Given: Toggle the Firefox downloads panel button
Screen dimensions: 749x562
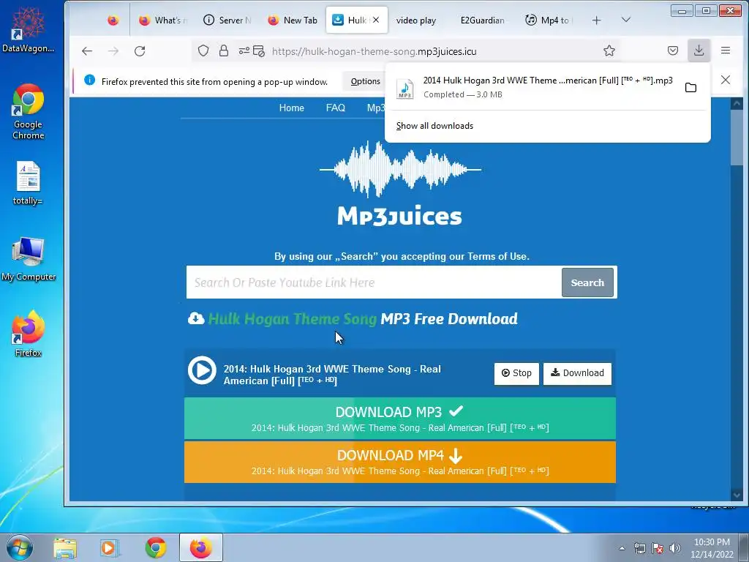Looking at the screenshot, I should coord(699,50).
